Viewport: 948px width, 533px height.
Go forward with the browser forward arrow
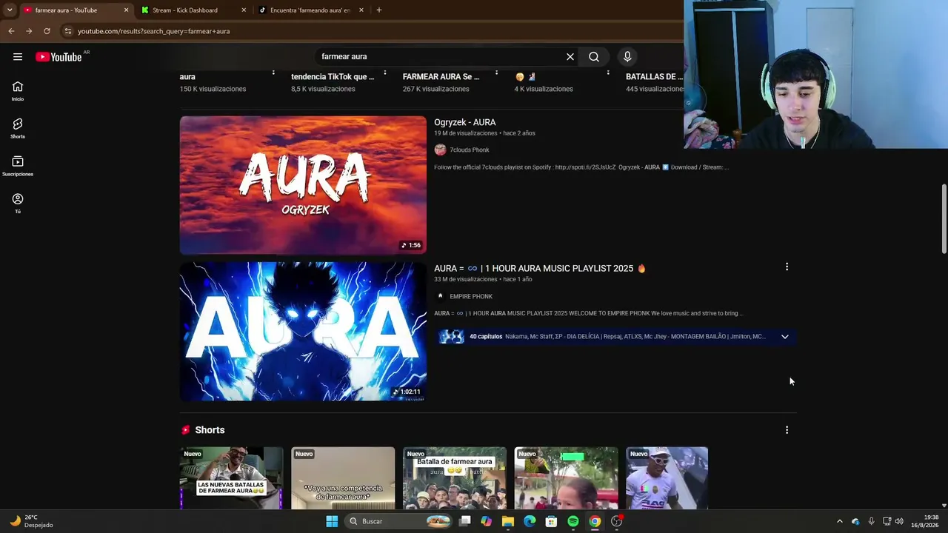click(x=29, y=31)
